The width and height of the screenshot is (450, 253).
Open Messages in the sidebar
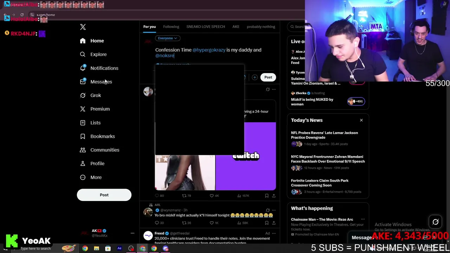[96, 82]
